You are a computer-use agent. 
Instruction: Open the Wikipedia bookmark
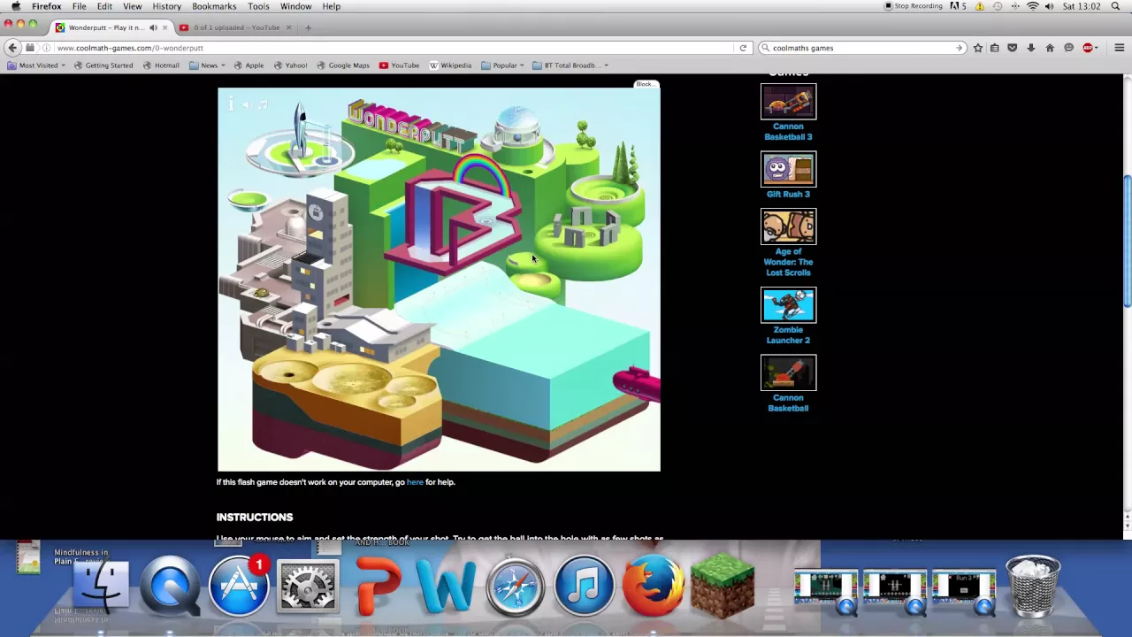click(x=451, y=65)
